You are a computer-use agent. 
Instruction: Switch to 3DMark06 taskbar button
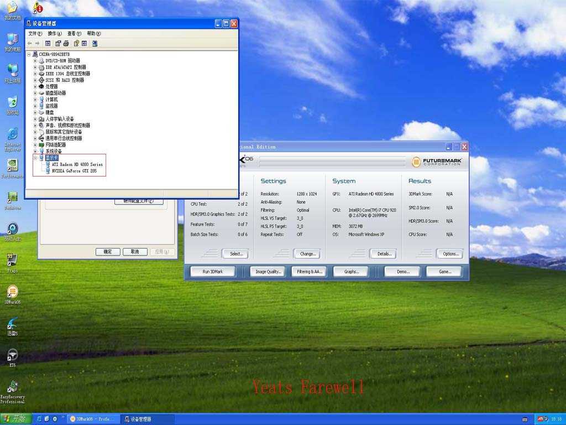coord(93,419)
